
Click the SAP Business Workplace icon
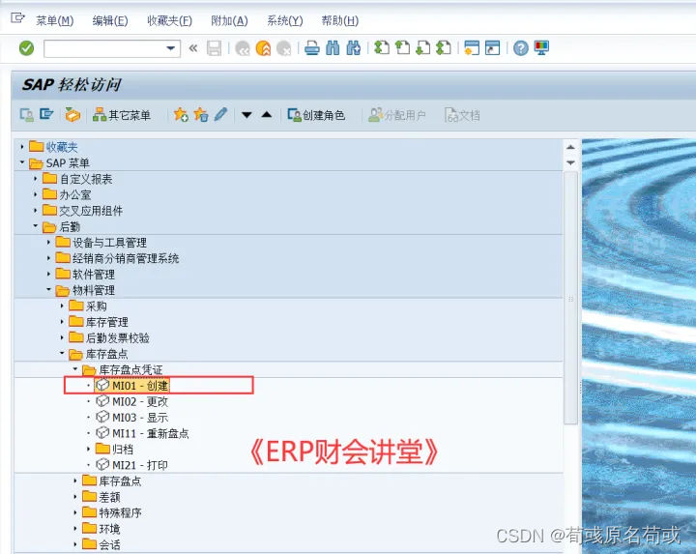coord(72,114)
